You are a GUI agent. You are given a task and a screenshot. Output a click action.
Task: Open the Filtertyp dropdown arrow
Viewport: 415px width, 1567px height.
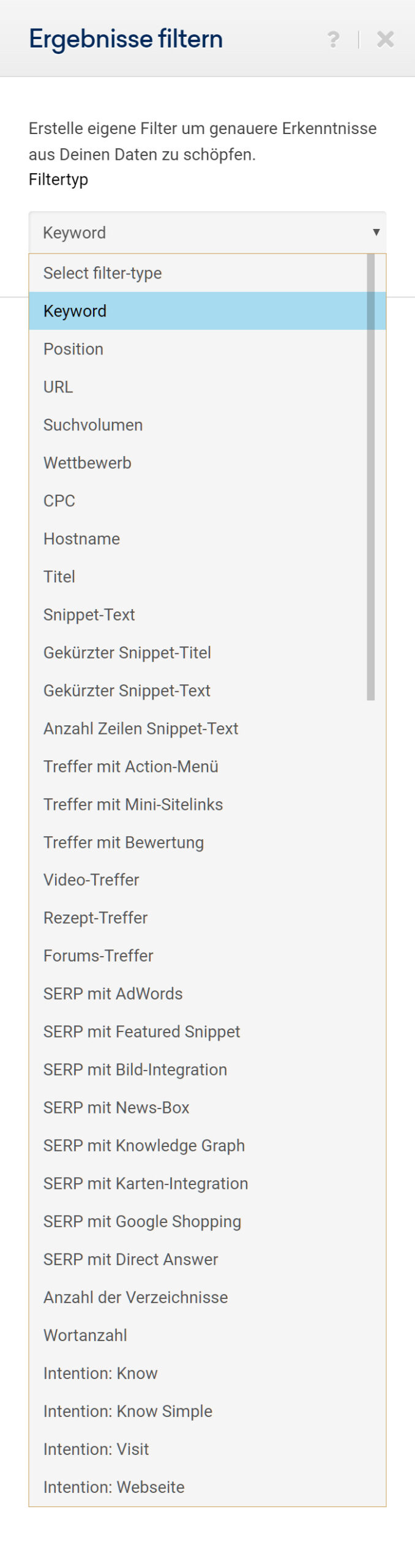coord(376,232)
